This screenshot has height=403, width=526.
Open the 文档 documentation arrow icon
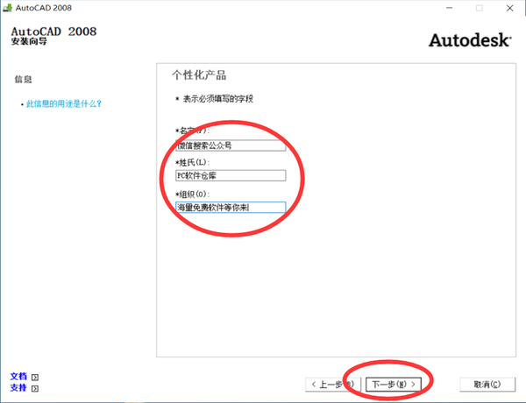pos(35,378)
